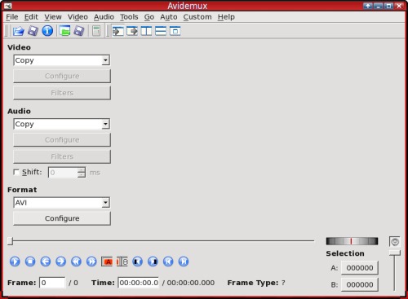The image size is (408, 299).
Task: Select Separate window preview icon
Action: pyautogui.click(x=175, y=31)
